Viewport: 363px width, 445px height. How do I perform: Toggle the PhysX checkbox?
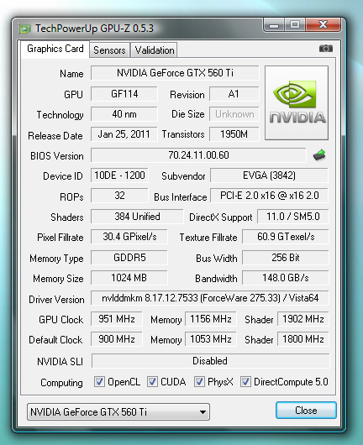tap(199, 382)
